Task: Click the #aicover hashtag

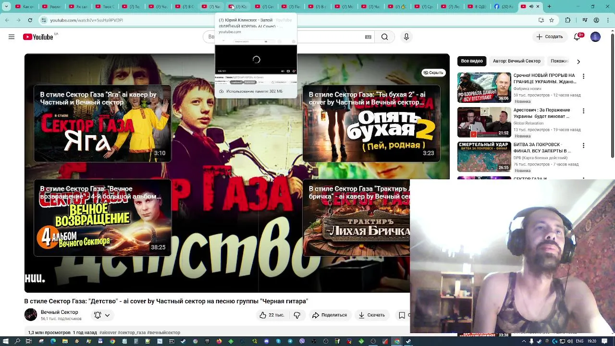Action: (x=108, y=333)
